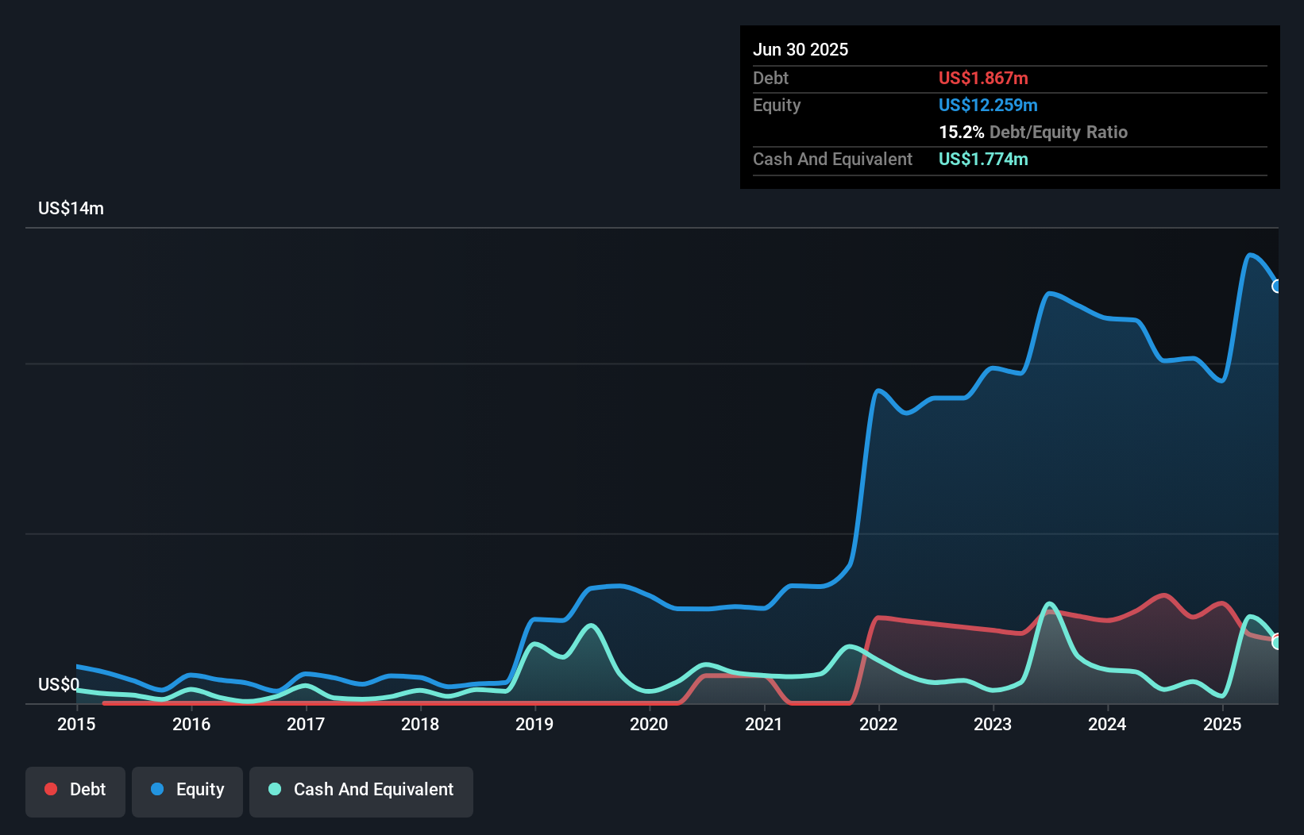Screen dimensions: 1304x835
Task: Click the US$14m axis gridline label
Action: 71,208
